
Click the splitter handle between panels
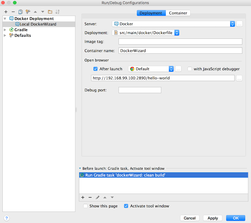(x=76, y=110)
